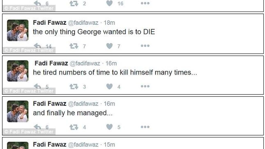Screen dimensions: 265x149
Task: Like the "kill himself many times" tweet
Action: [110, 87]
